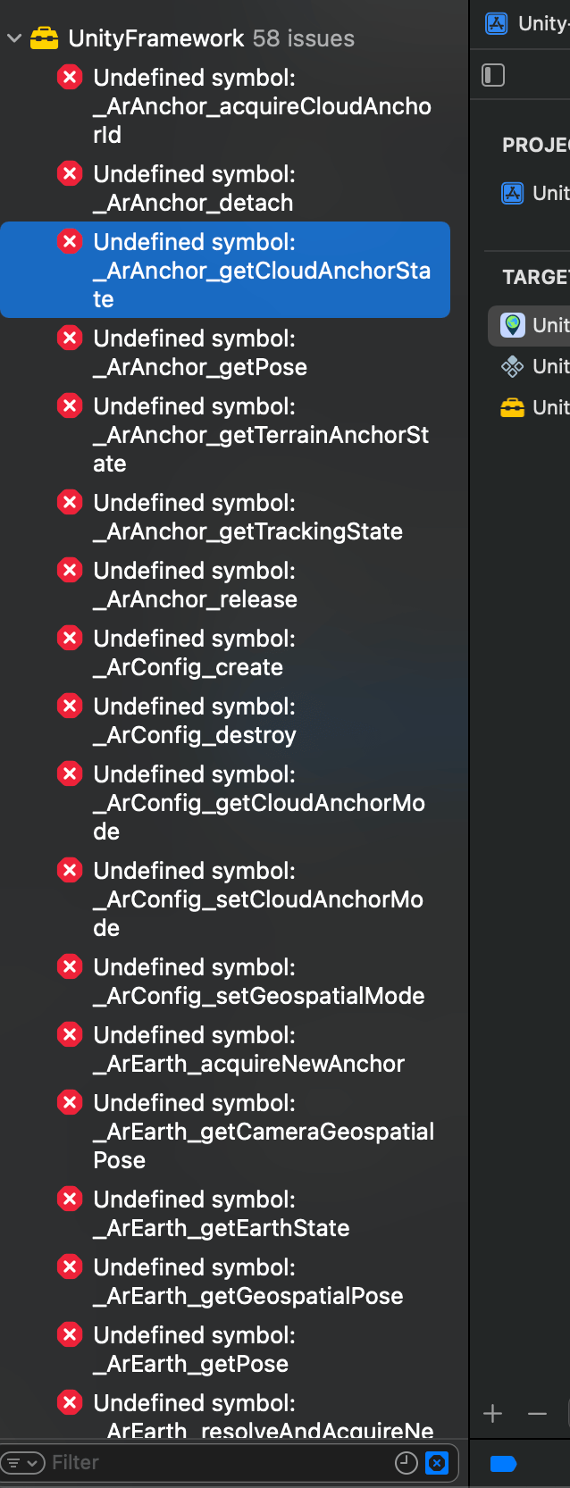This screenshot has width=570, height=1488.
Task: Open the PROJECT section header
Action: tap(536, 144)
